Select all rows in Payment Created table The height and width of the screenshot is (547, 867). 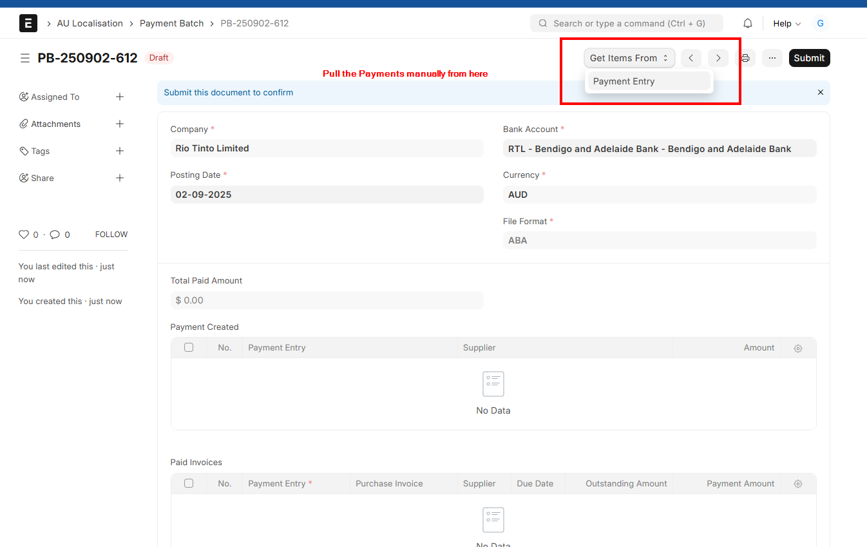pyautogui.click(x=189, y=347)
